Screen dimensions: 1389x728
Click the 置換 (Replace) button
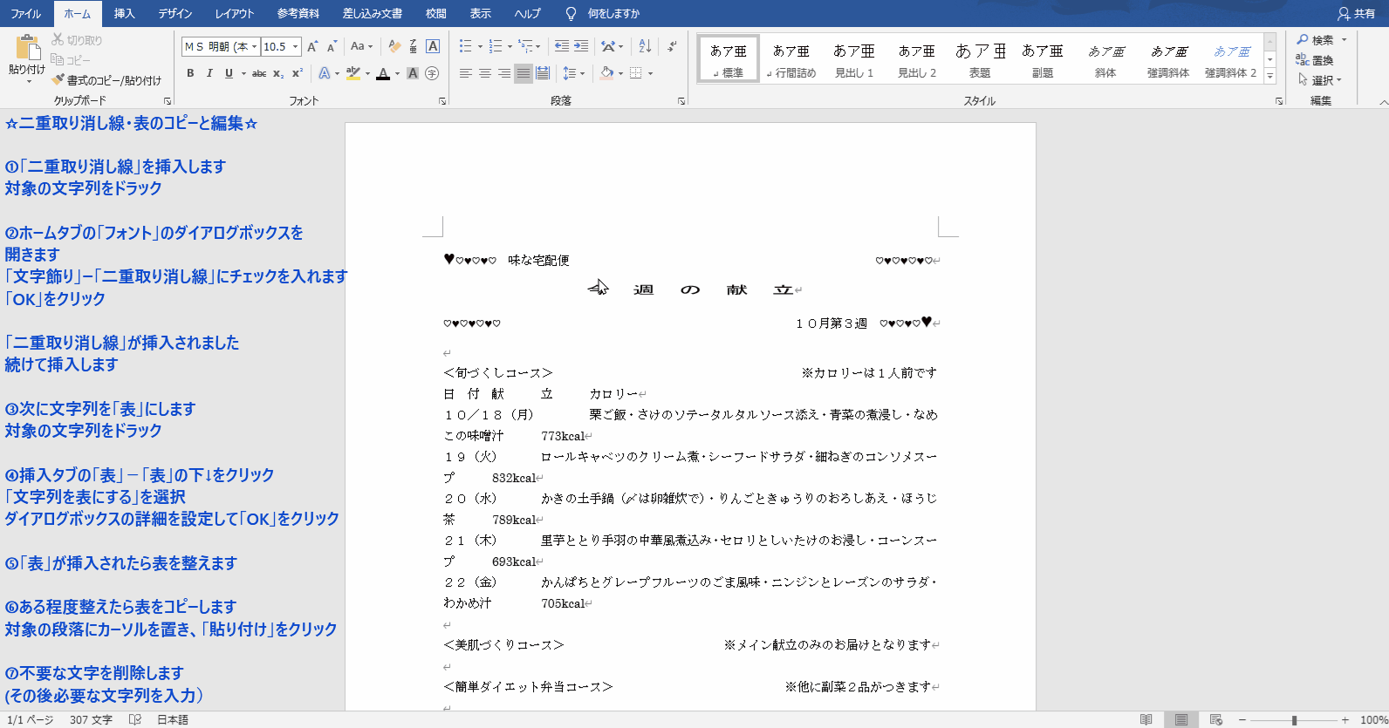(1315, 60)
